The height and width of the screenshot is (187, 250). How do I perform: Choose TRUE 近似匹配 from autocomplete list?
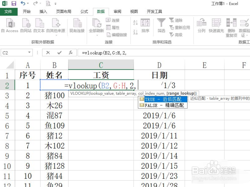(x=163, y=99)
